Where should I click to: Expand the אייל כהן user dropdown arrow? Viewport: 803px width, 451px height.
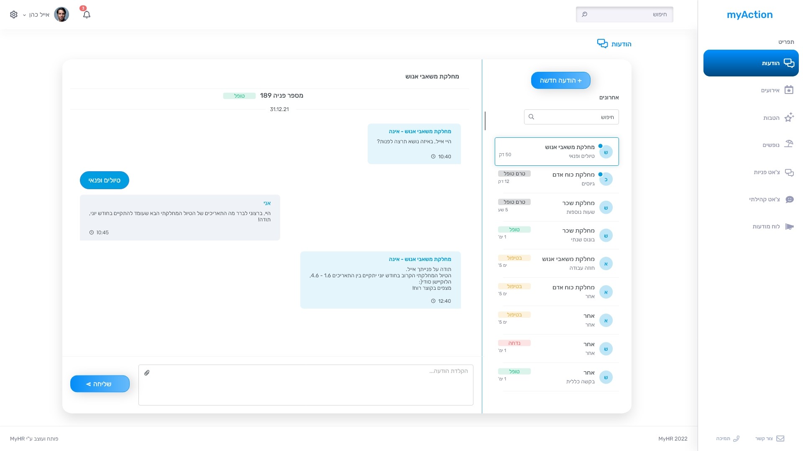click(25, 15)
